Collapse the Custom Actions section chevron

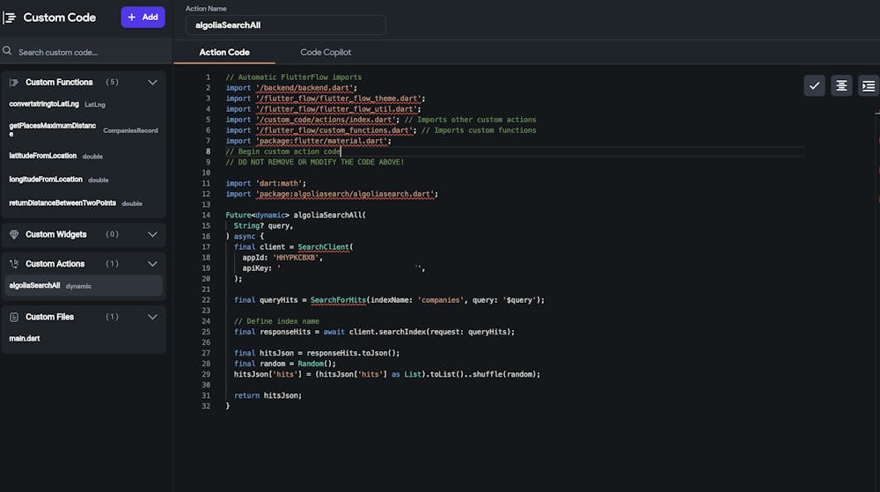152,264
